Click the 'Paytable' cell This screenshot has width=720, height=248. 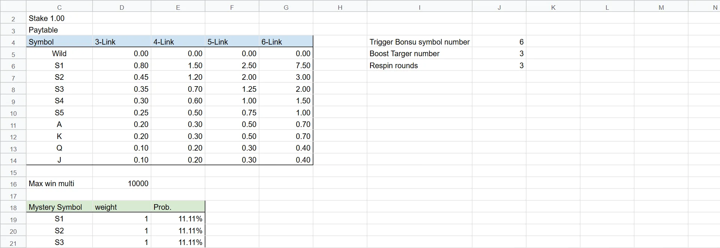59,30
